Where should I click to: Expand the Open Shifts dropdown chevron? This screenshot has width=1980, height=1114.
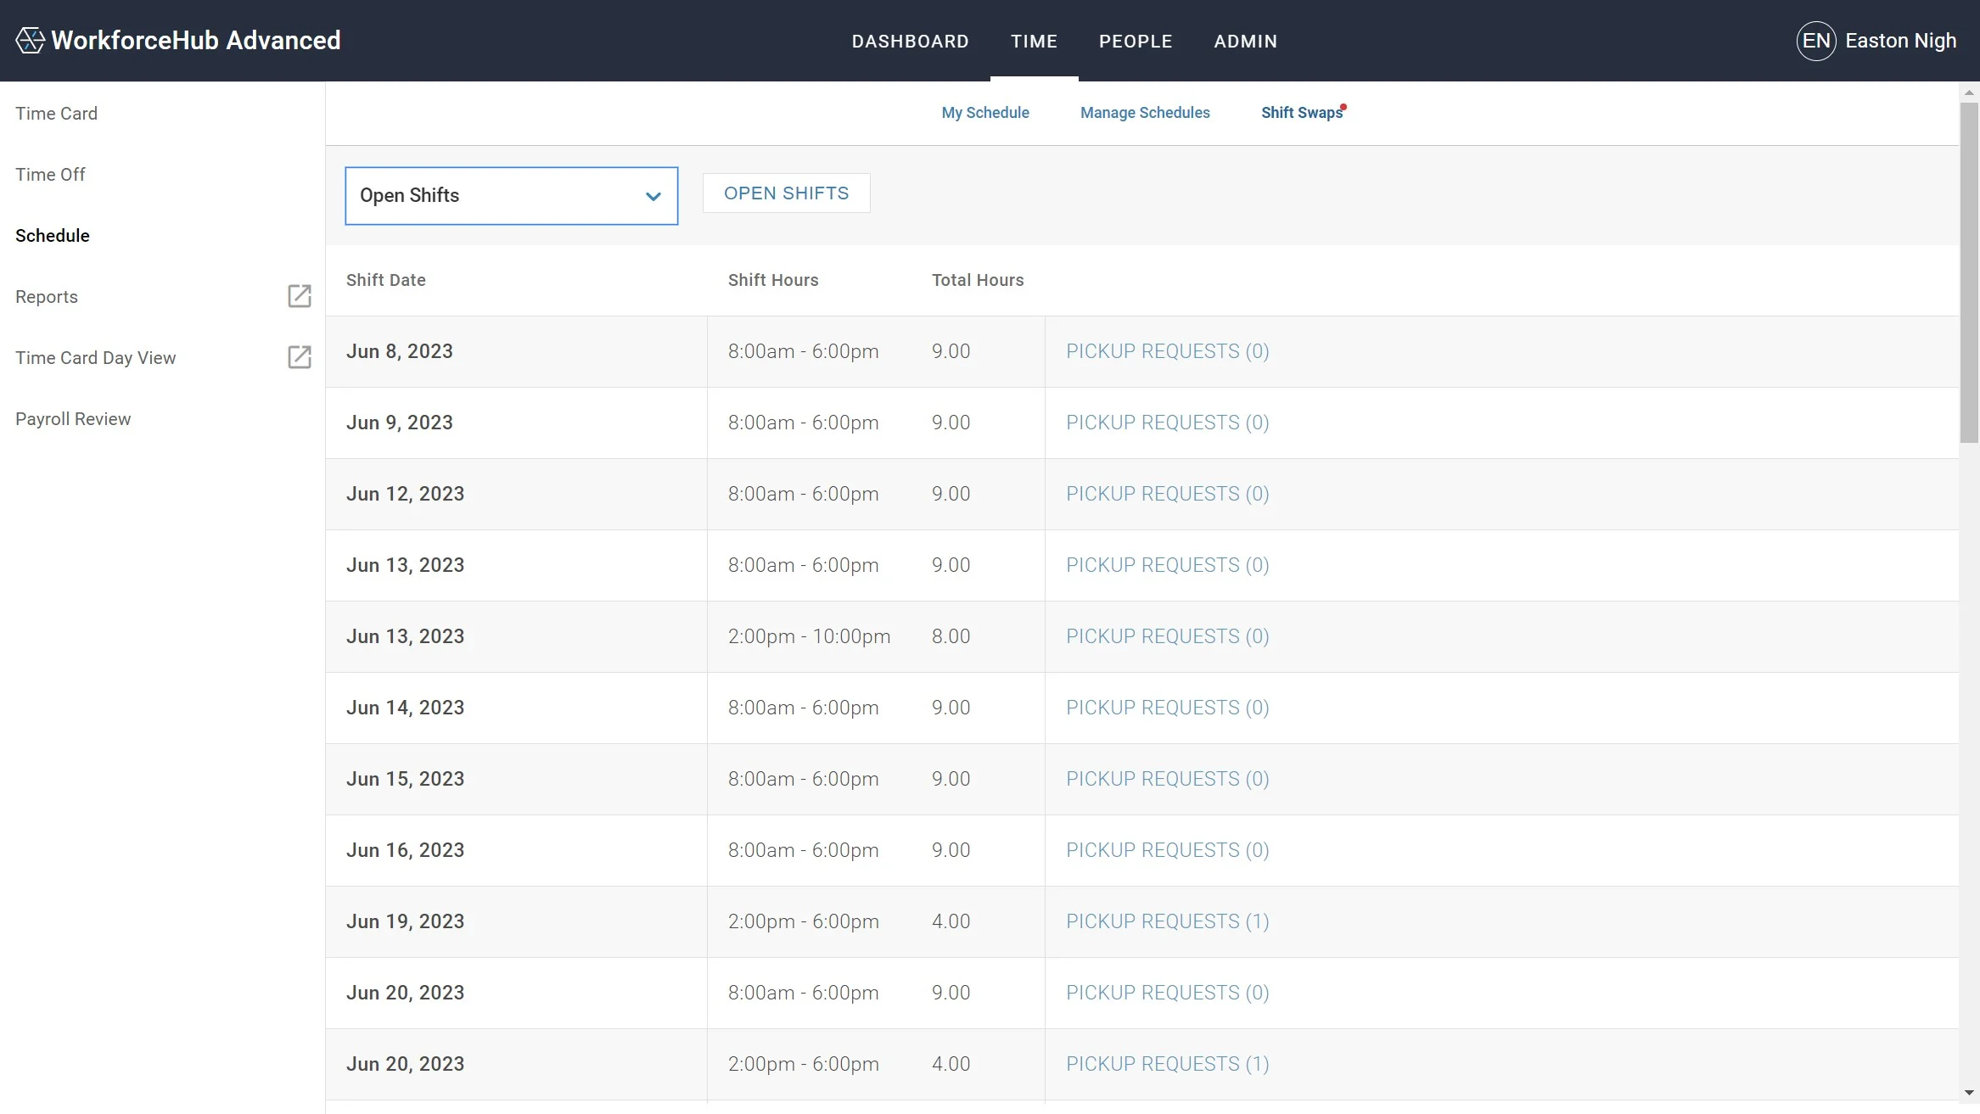(653, 196)
